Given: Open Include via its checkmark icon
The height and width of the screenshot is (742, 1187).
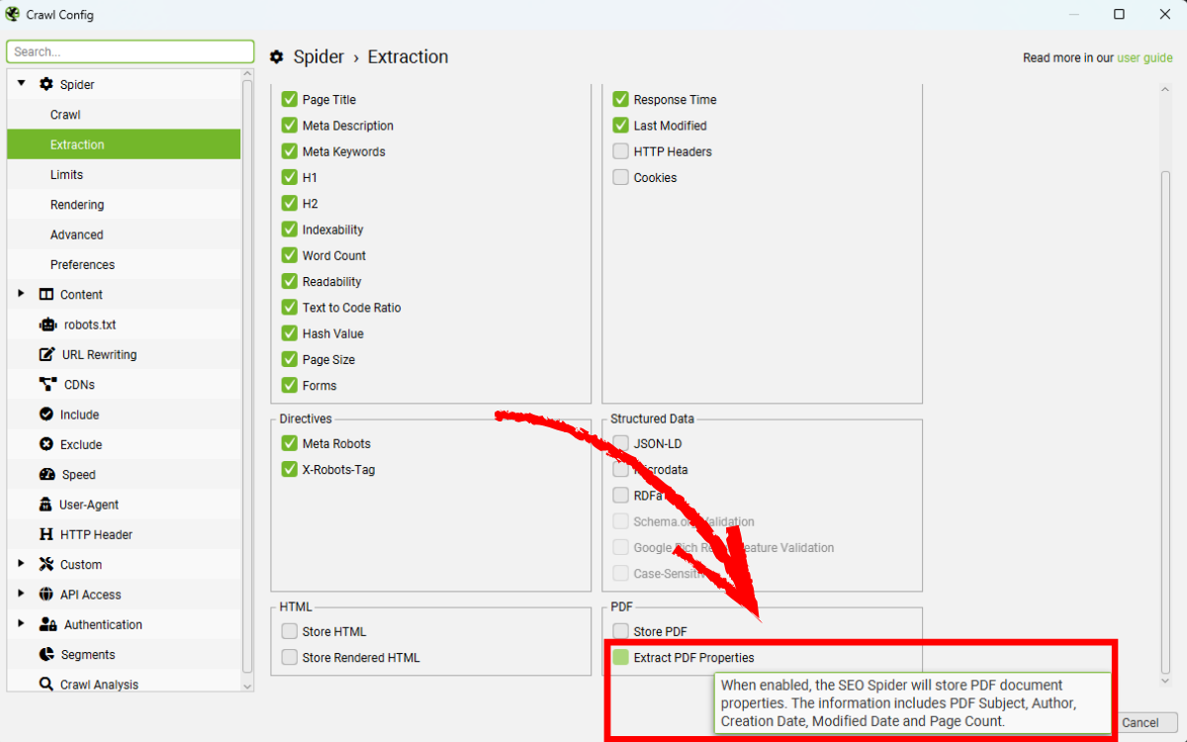Looking at the screenshot, I should tap(46, 415).
